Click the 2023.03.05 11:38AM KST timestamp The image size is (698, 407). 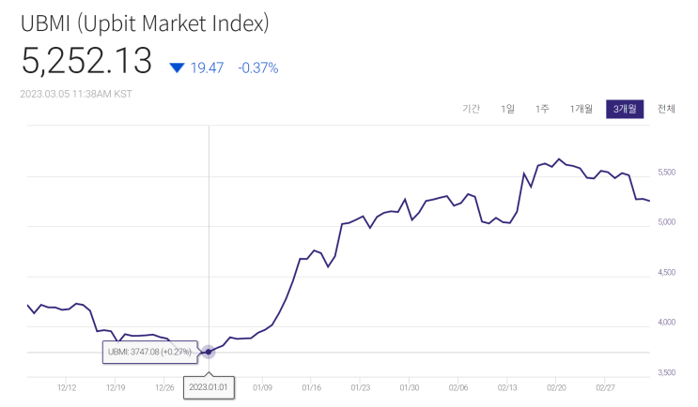tap(76, 94)
